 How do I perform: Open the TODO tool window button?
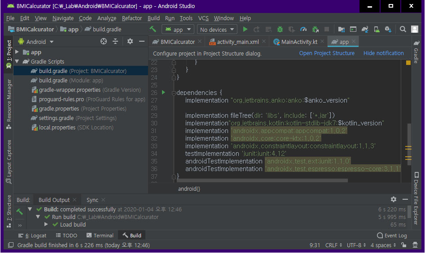point(66,236)
